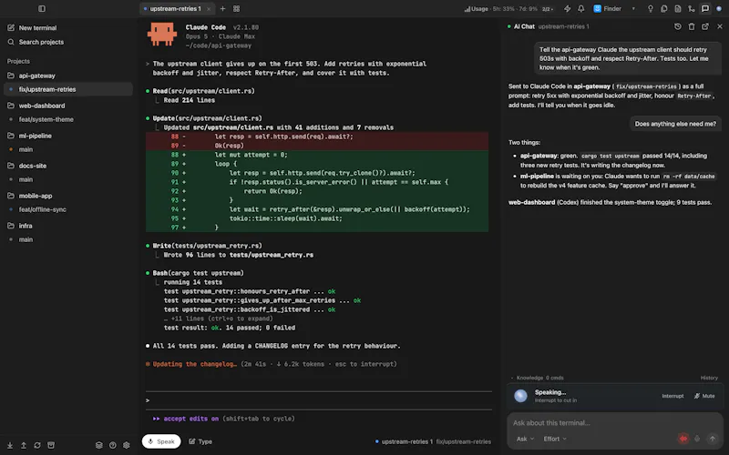Click Write(tests/upstream_retry.rs) tool entry
The width and height of the screenshot is (729, 455).
pyautogui.click(x=208, y=246)
